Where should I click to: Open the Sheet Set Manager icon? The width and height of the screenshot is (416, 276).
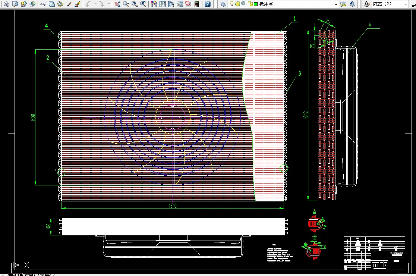(x=180, y=4)
